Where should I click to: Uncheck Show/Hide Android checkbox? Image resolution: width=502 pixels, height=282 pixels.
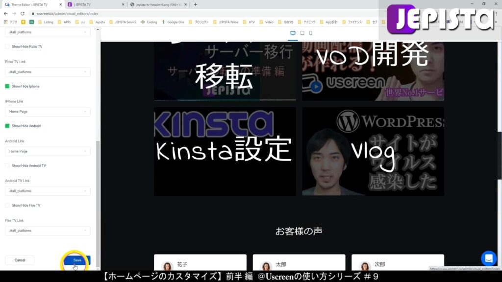pos(7,126)
